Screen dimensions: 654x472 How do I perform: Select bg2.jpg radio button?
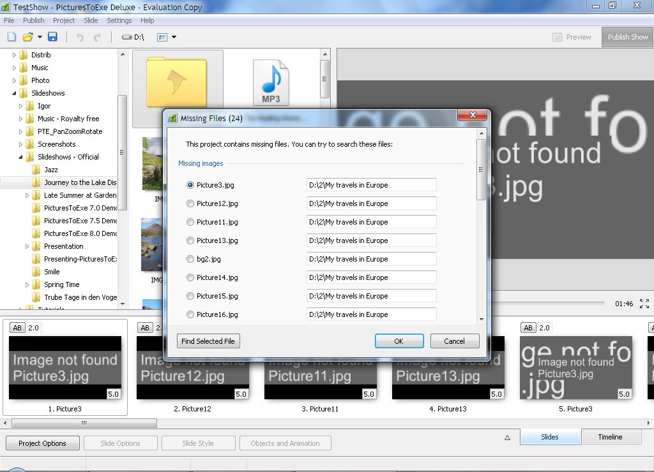[x=190, y=259]
